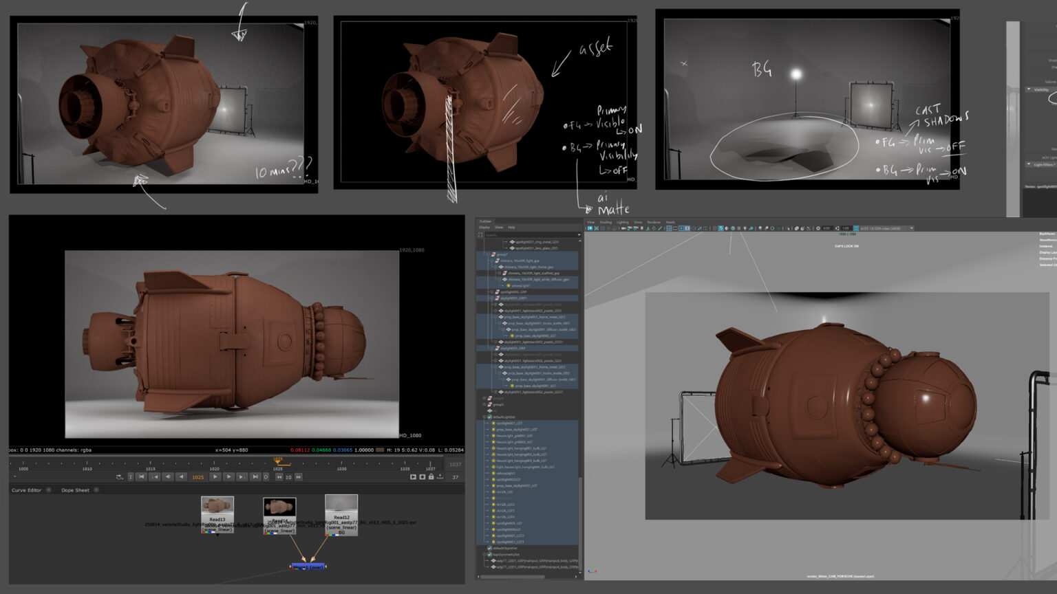
Task: Jump to first frame of timeline
Action: click(142, 476)
